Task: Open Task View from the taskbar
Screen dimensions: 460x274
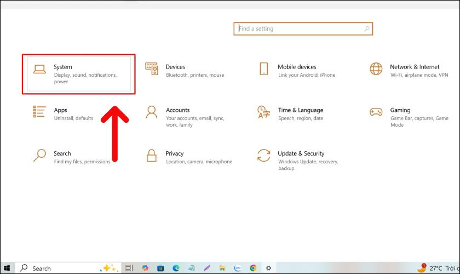Action: click(x=129, y=268)
